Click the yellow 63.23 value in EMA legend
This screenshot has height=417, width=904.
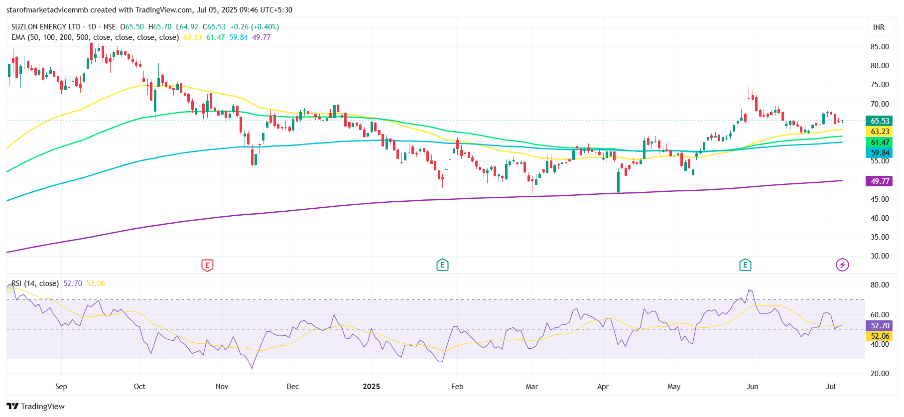[193, 37]
